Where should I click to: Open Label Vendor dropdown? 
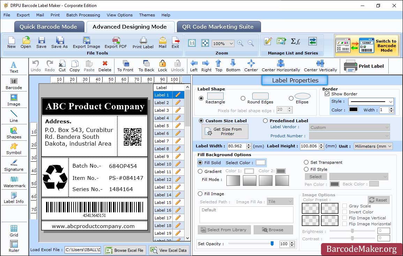click(x=349, y=127)
